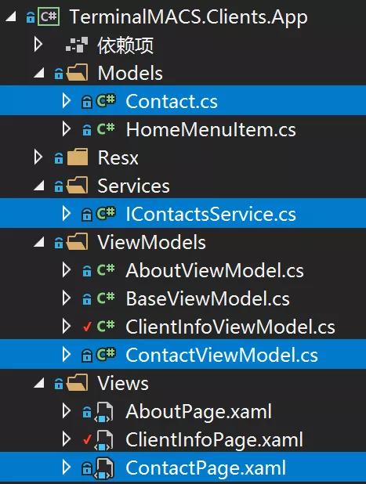This screenshot has height=484, width=366.
Task: Expand the Contact.cs file node
Action: [x=67, y=101]
